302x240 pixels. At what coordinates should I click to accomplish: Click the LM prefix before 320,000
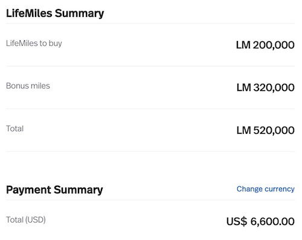(244, 87)
